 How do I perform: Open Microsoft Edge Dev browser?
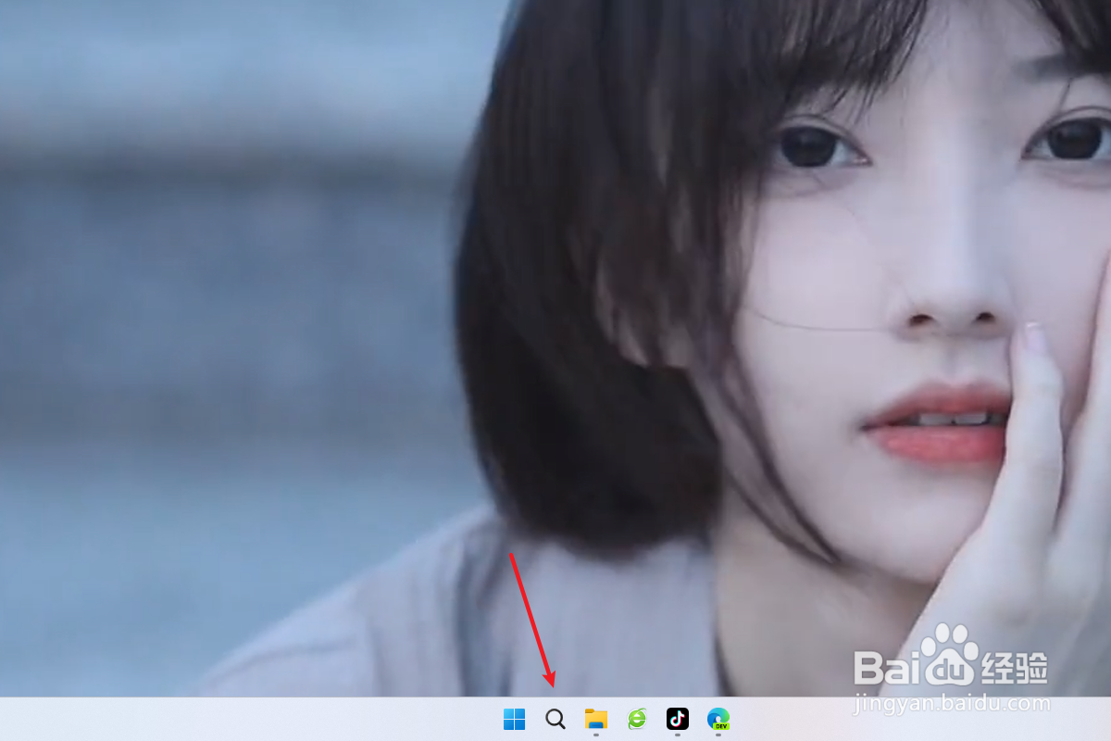[718, 719]
